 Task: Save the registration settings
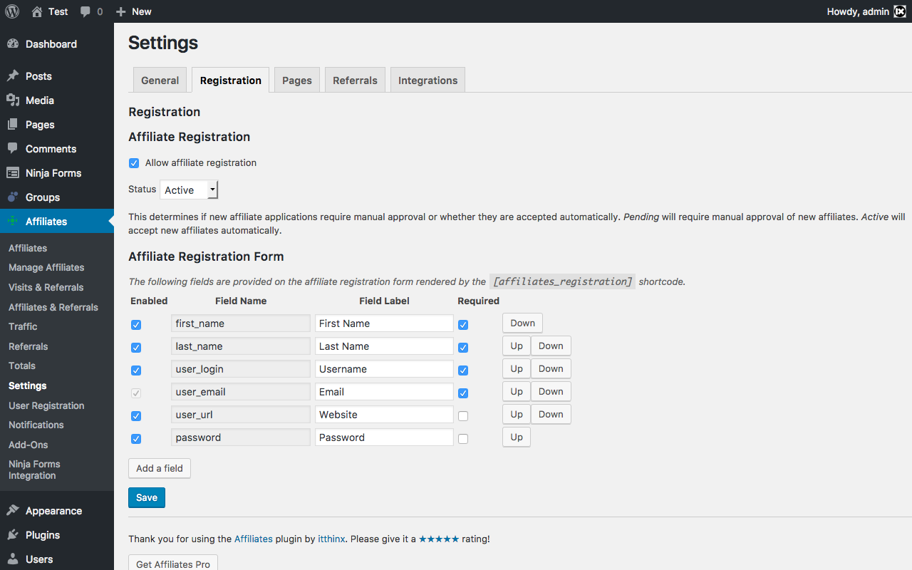point(147,498)
